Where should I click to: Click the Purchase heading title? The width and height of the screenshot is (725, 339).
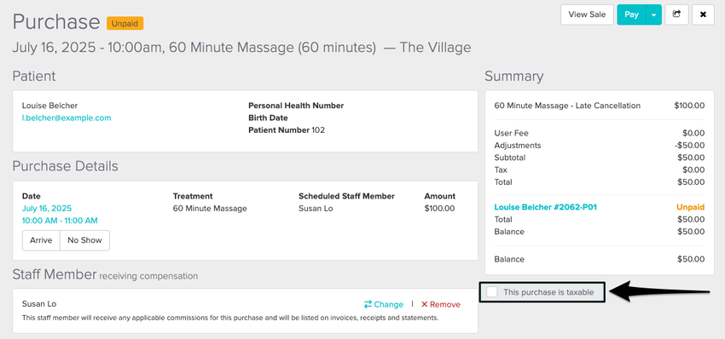pos(56,21)
